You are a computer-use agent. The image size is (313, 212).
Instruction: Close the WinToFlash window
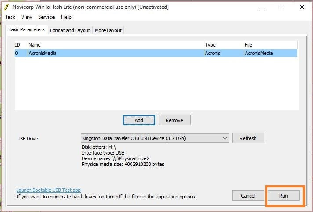302,7
